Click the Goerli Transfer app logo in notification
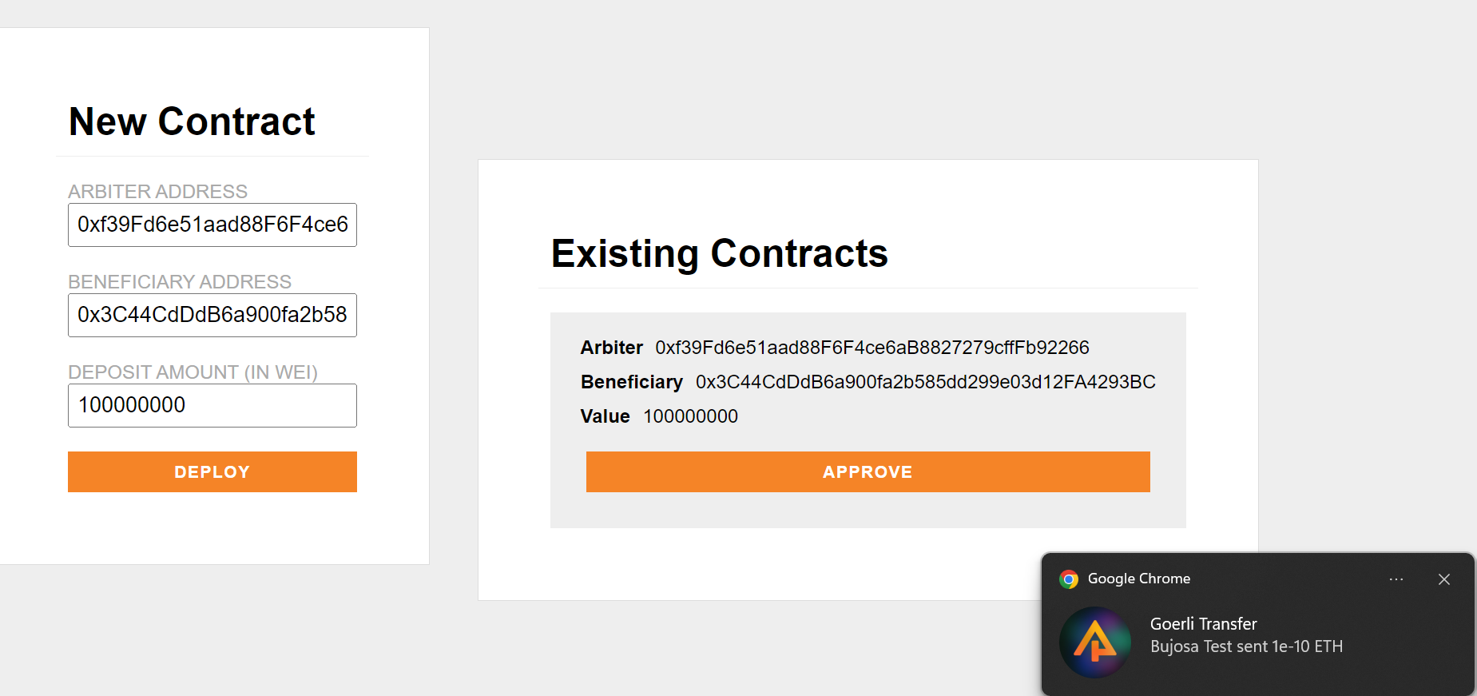1477x696 pixels. tap(1095, 642)
